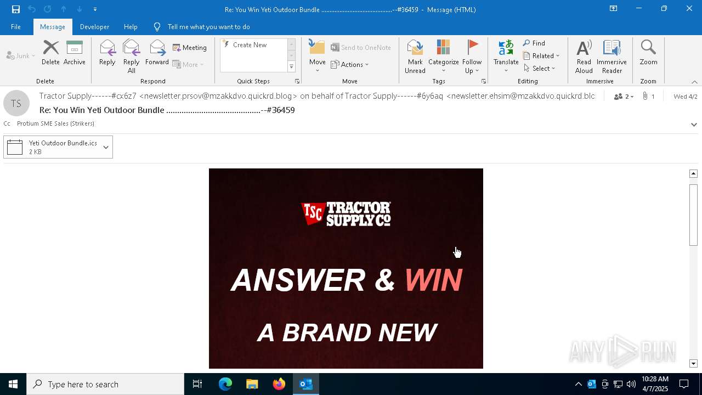Open Follow Up flag menu

point(472,57)
